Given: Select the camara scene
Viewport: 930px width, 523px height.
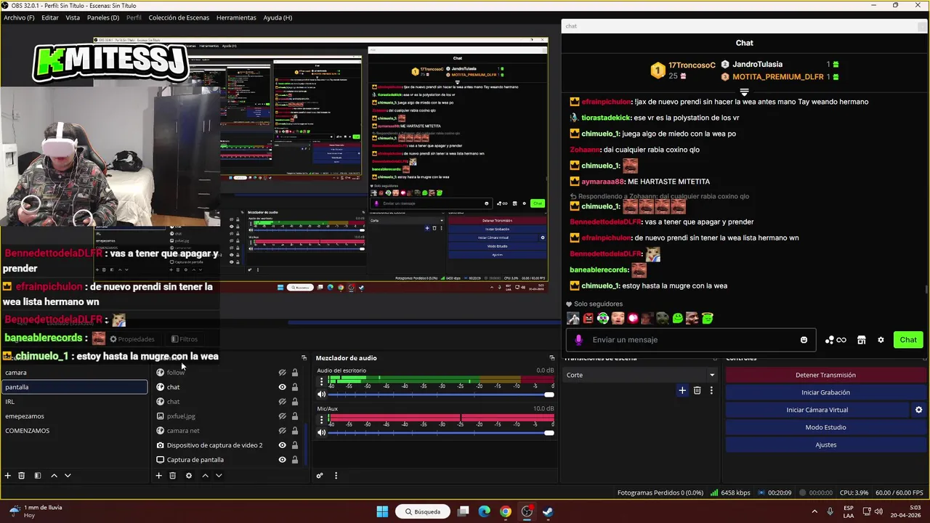Looking at the screenshot, I should (x=74, y=373).
